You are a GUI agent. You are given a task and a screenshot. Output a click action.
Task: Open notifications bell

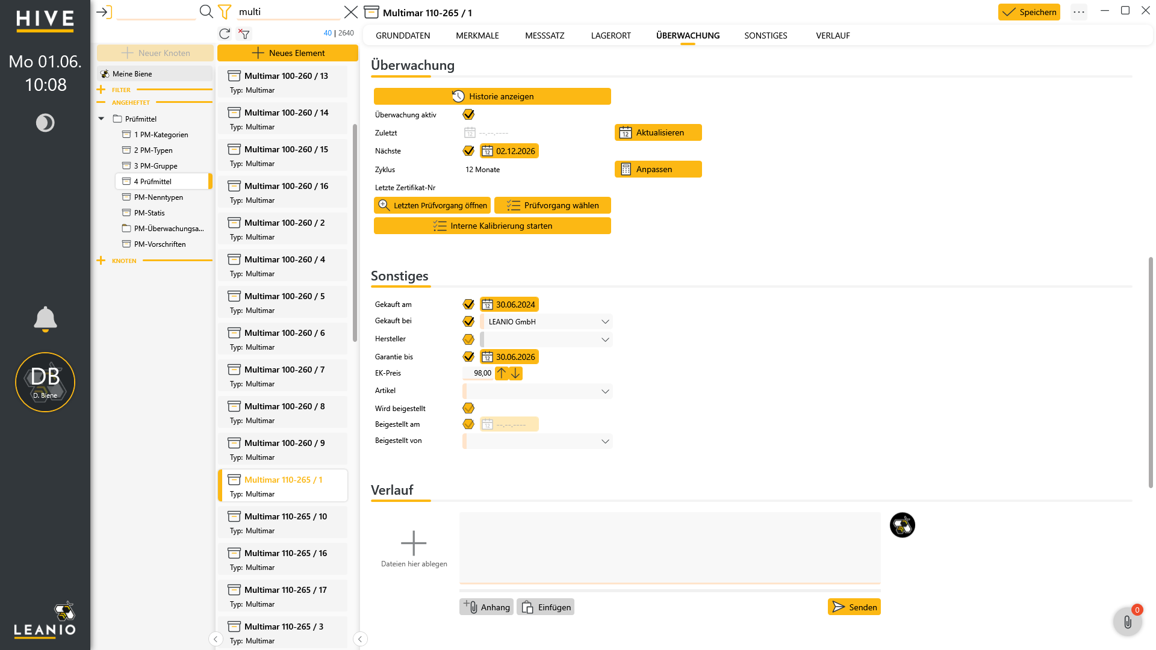[45, 319]
